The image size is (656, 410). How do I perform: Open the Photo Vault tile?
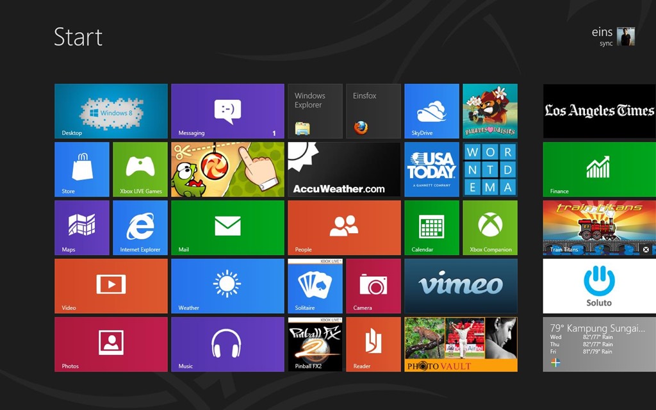tap(461, 344)
